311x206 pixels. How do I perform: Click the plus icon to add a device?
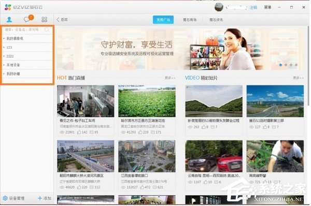coord(40,198)
